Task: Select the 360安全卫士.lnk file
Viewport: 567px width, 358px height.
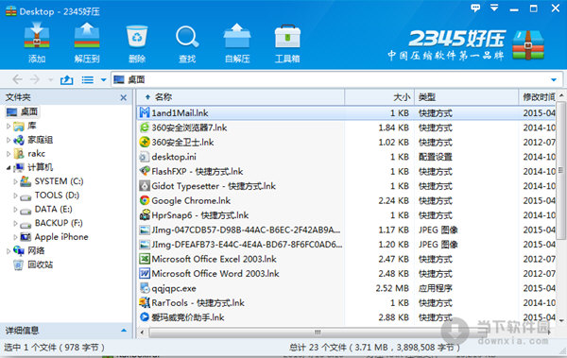Action: tap(347, 142)
